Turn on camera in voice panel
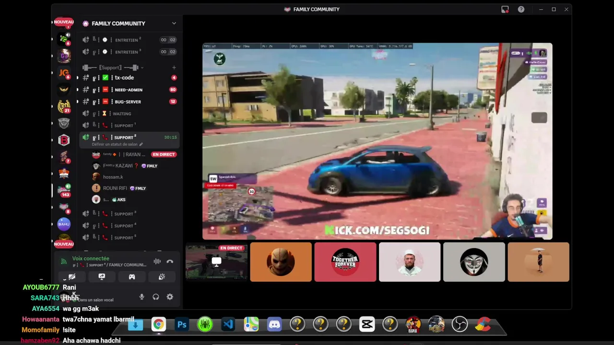Image resolution: width=614 pixels, height=345 pixels. click(x=72, y=276)
